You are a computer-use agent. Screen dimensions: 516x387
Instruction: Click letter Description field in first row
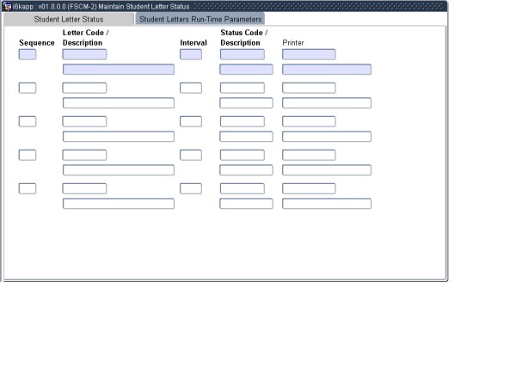click(x=119, y=70)
